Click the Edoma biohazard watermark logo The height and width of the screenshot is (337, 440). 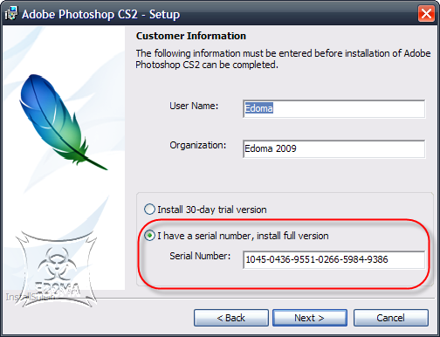coord(56,269)
